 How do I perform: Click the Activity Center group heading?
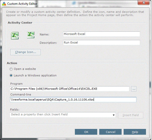coord(20,23)
